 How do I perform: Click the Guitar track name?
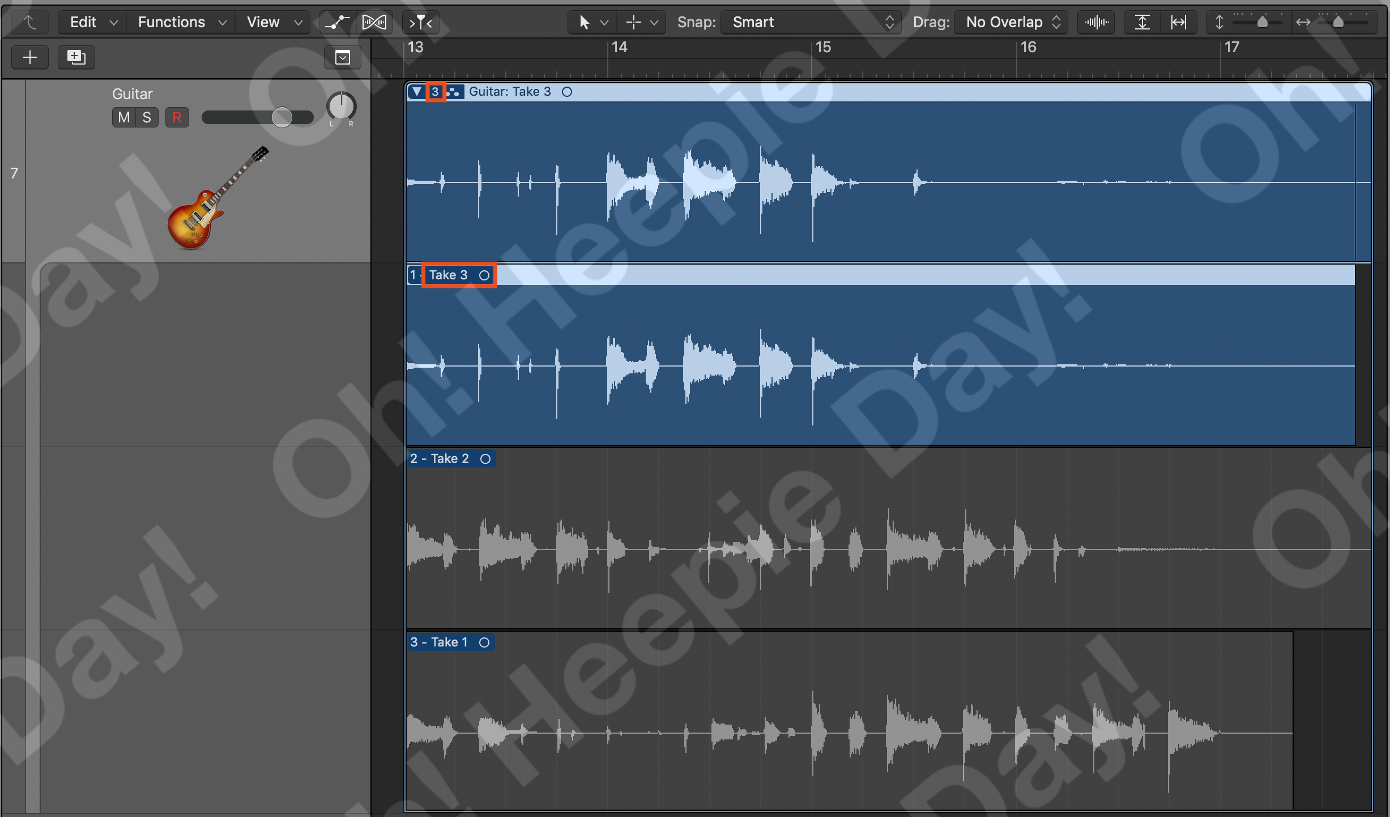pos(132,94)
